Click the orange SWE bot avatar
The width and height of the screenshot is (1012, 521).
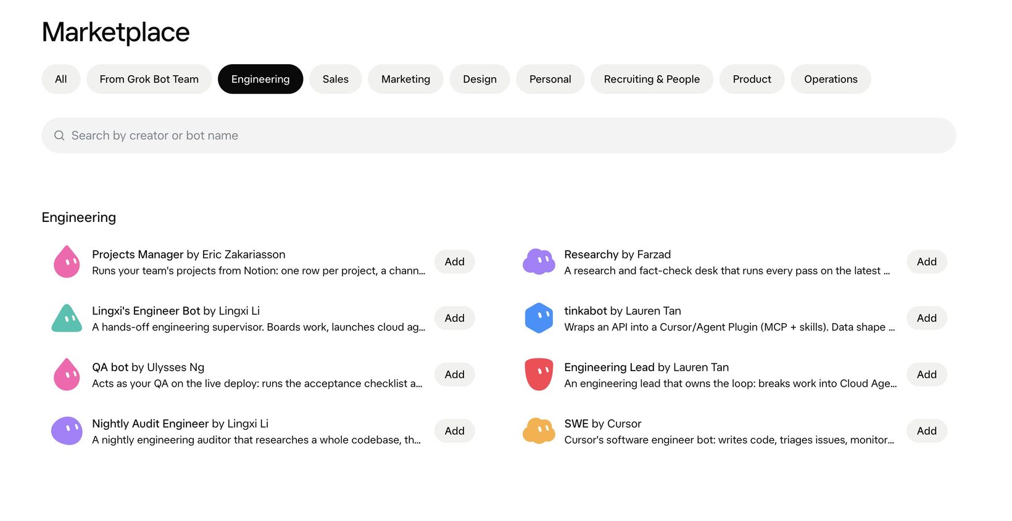coord(539,430)
